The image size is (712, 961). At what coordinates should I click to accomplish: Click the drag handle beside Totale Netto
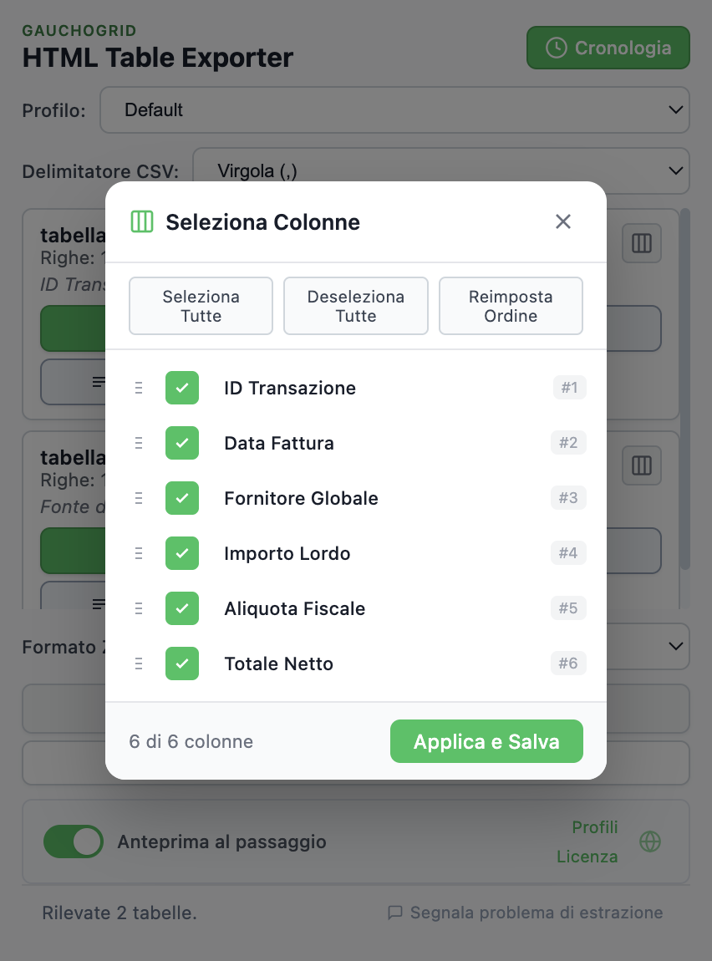pos(139,664)
